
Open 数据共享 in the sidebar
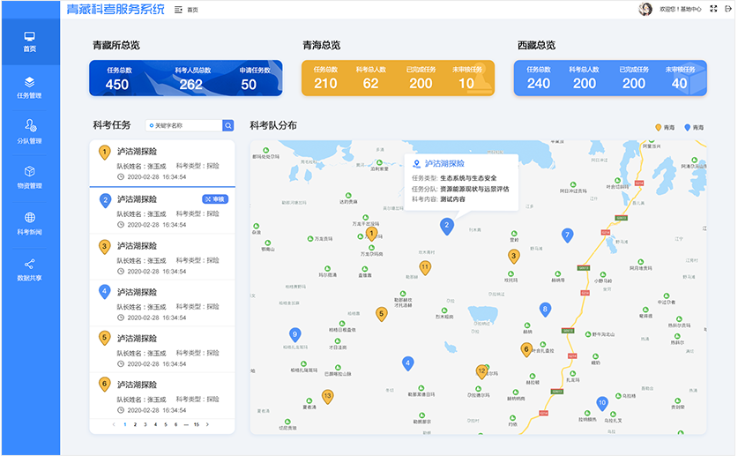[30, 270]
